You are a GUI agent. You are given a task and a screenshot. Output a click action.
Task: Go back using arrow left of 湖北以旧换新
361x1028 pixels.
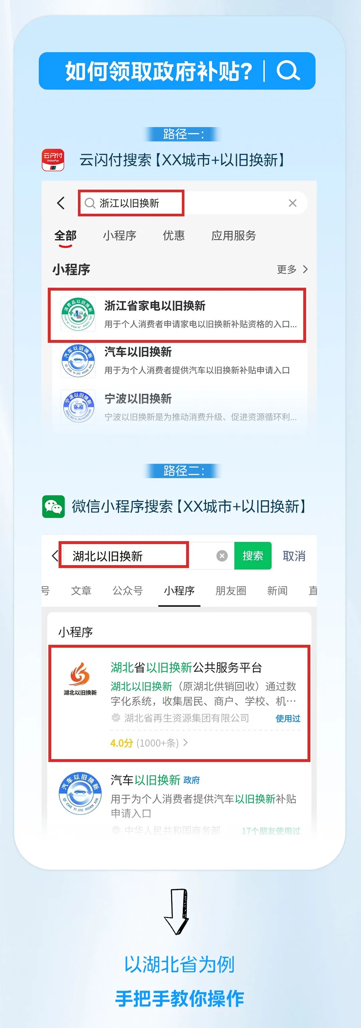55,555
